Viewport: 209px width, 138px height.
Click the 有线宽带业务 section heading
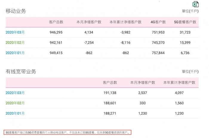coord(21,71)
